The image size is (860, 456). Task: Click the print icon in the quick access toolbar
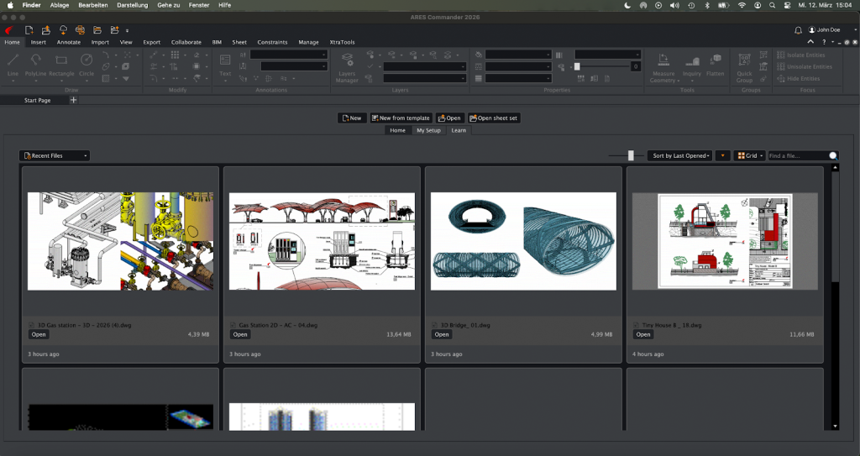click(x=80, y=30)
